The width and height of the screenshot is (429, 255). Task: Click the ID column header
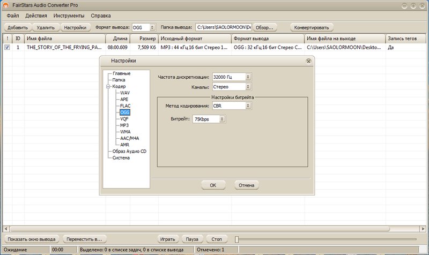coord(18,39)
